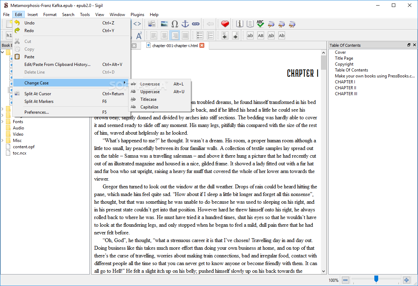Click the editor scrollbar down arrow
The height and width of the screenshot is (286, 418).
[x=323, y=271]
